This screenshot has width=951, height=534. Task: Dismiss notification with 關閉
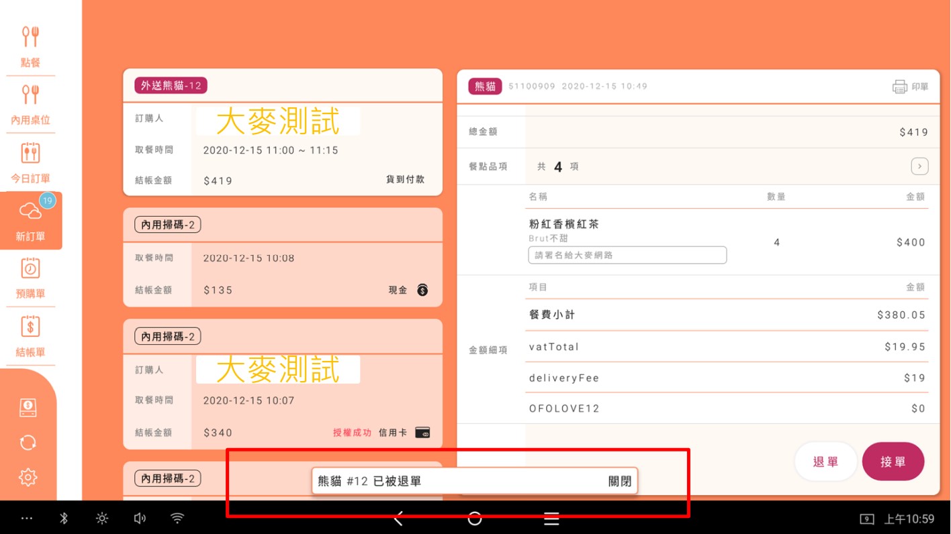(619, 481)
